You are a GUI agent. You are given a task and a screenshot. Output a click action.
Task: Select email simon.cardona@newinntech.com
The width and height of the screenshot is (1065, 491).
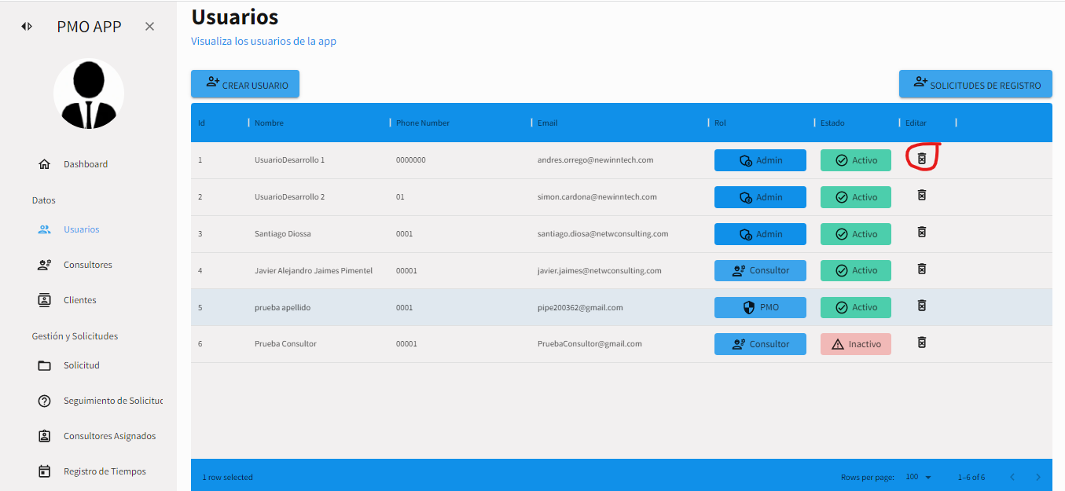click(597, 196)
